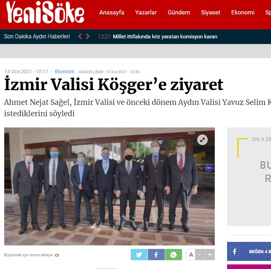Open Gündem news category
The image size is (271, 269).
tap(179, 12)
